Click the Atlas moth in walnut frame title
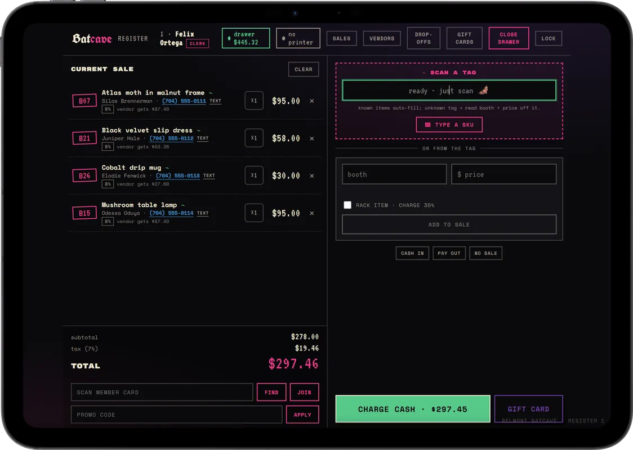Viewport: 633px width, 450px height. click(153, 93)
